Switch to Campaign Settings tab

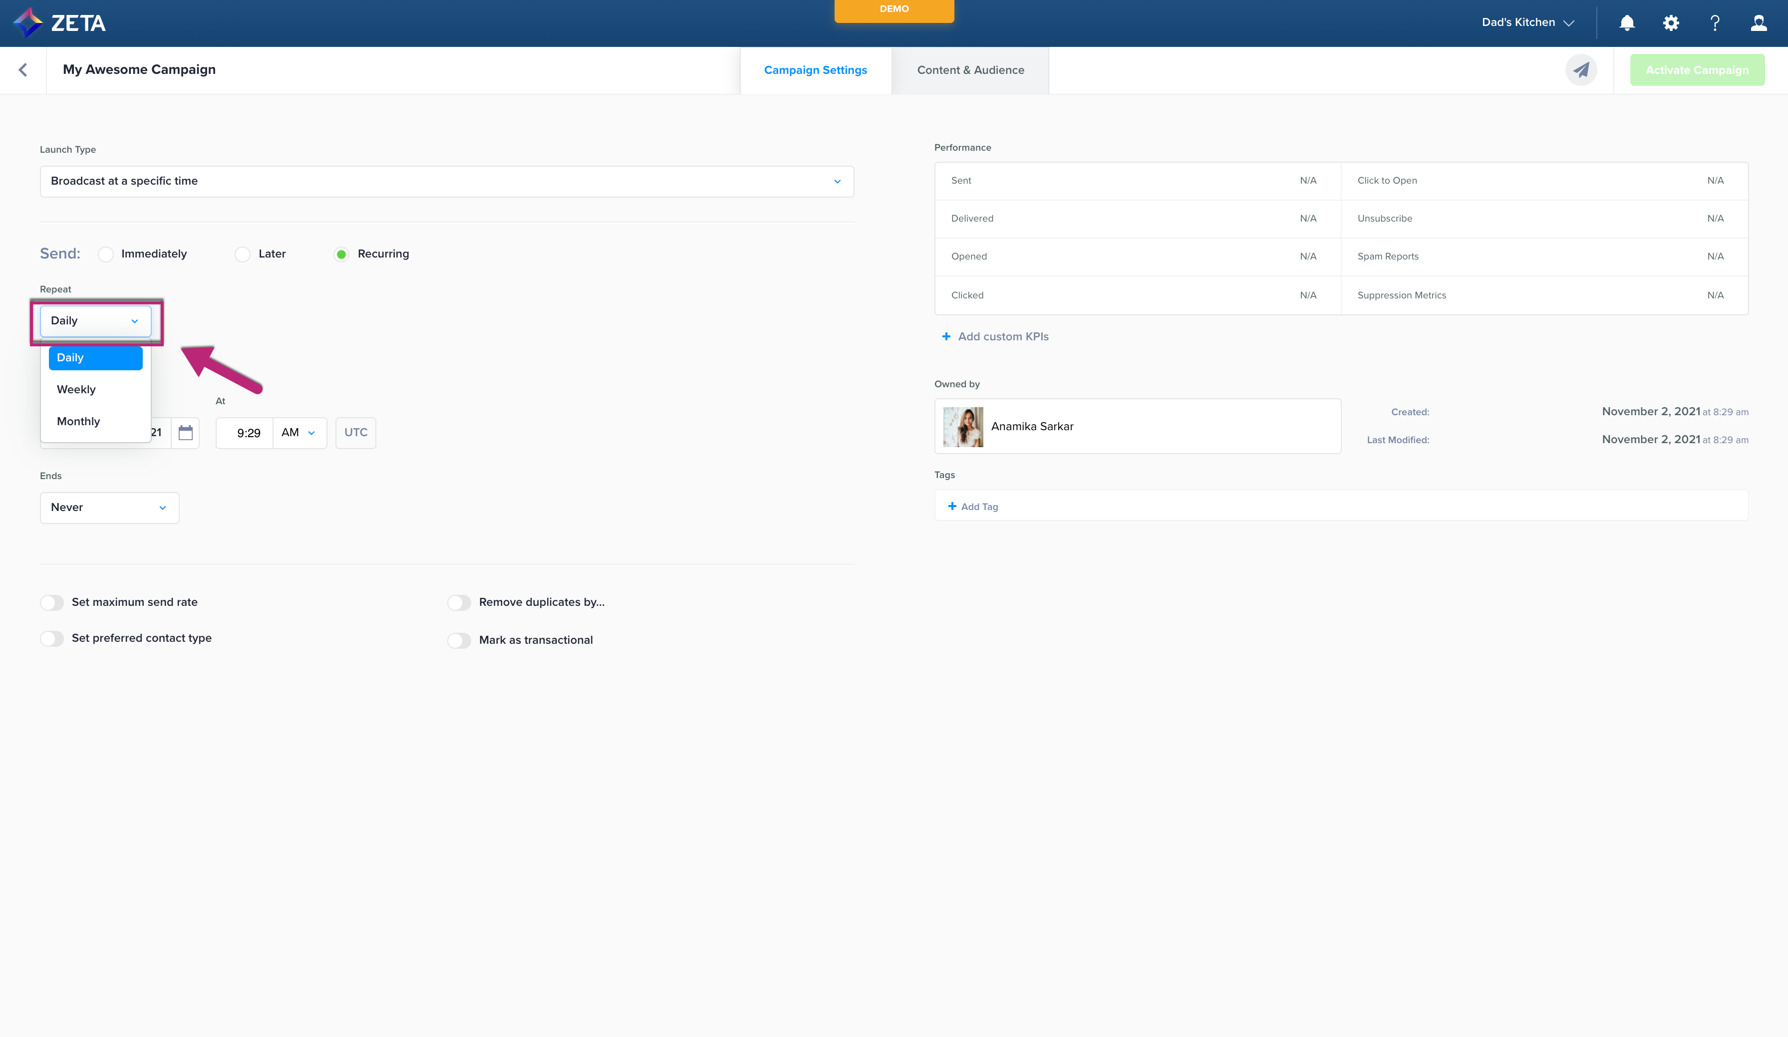[x=815, y=70]
